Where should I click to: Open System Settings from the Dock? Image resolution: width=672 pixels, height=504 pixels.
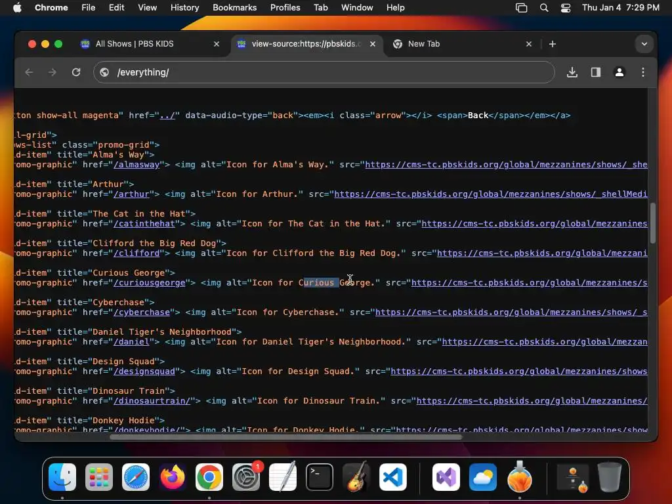[246, 477]
